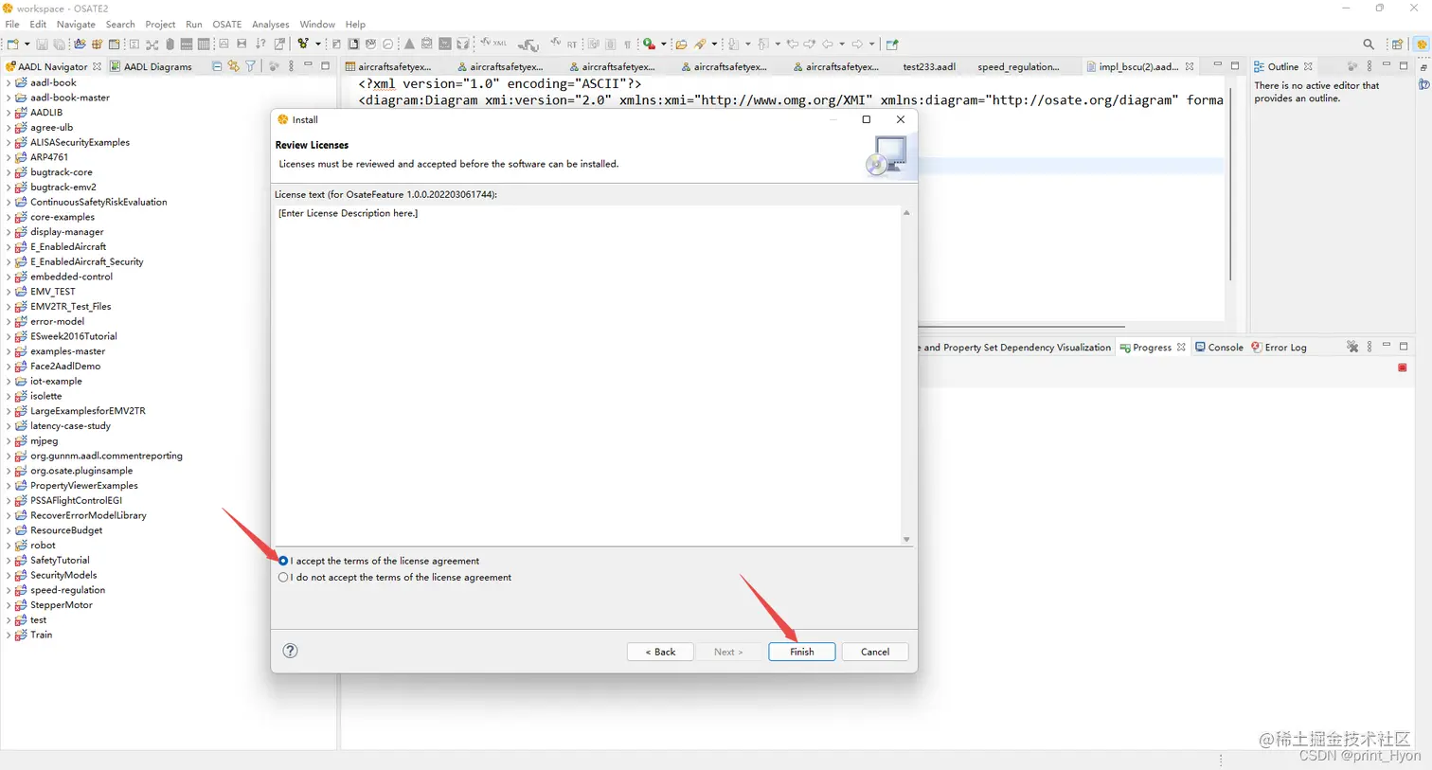Select the AADL perspective icon at far right
The height and width of the screenshot is (770, 1432).
click(1422, 44)
